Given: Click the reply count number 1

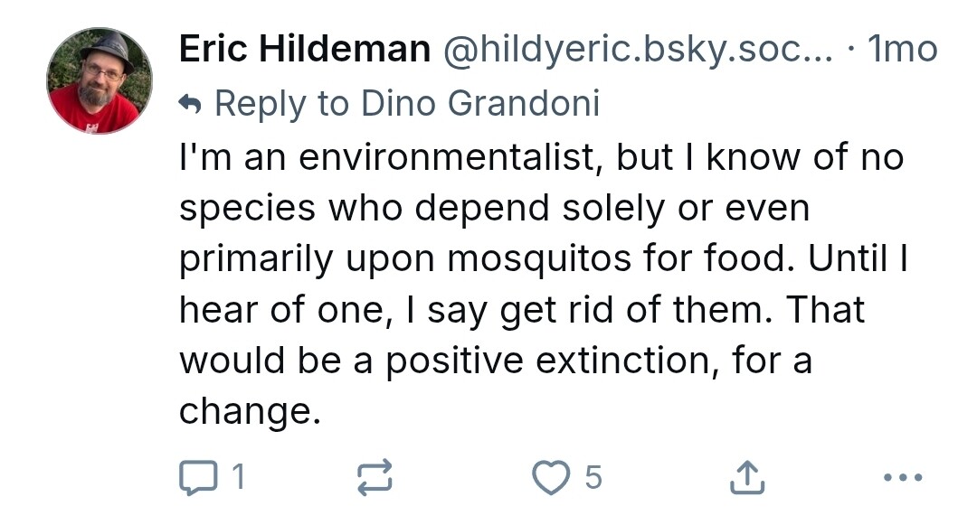Looking at the screenshot, I should tap(238, 477).
